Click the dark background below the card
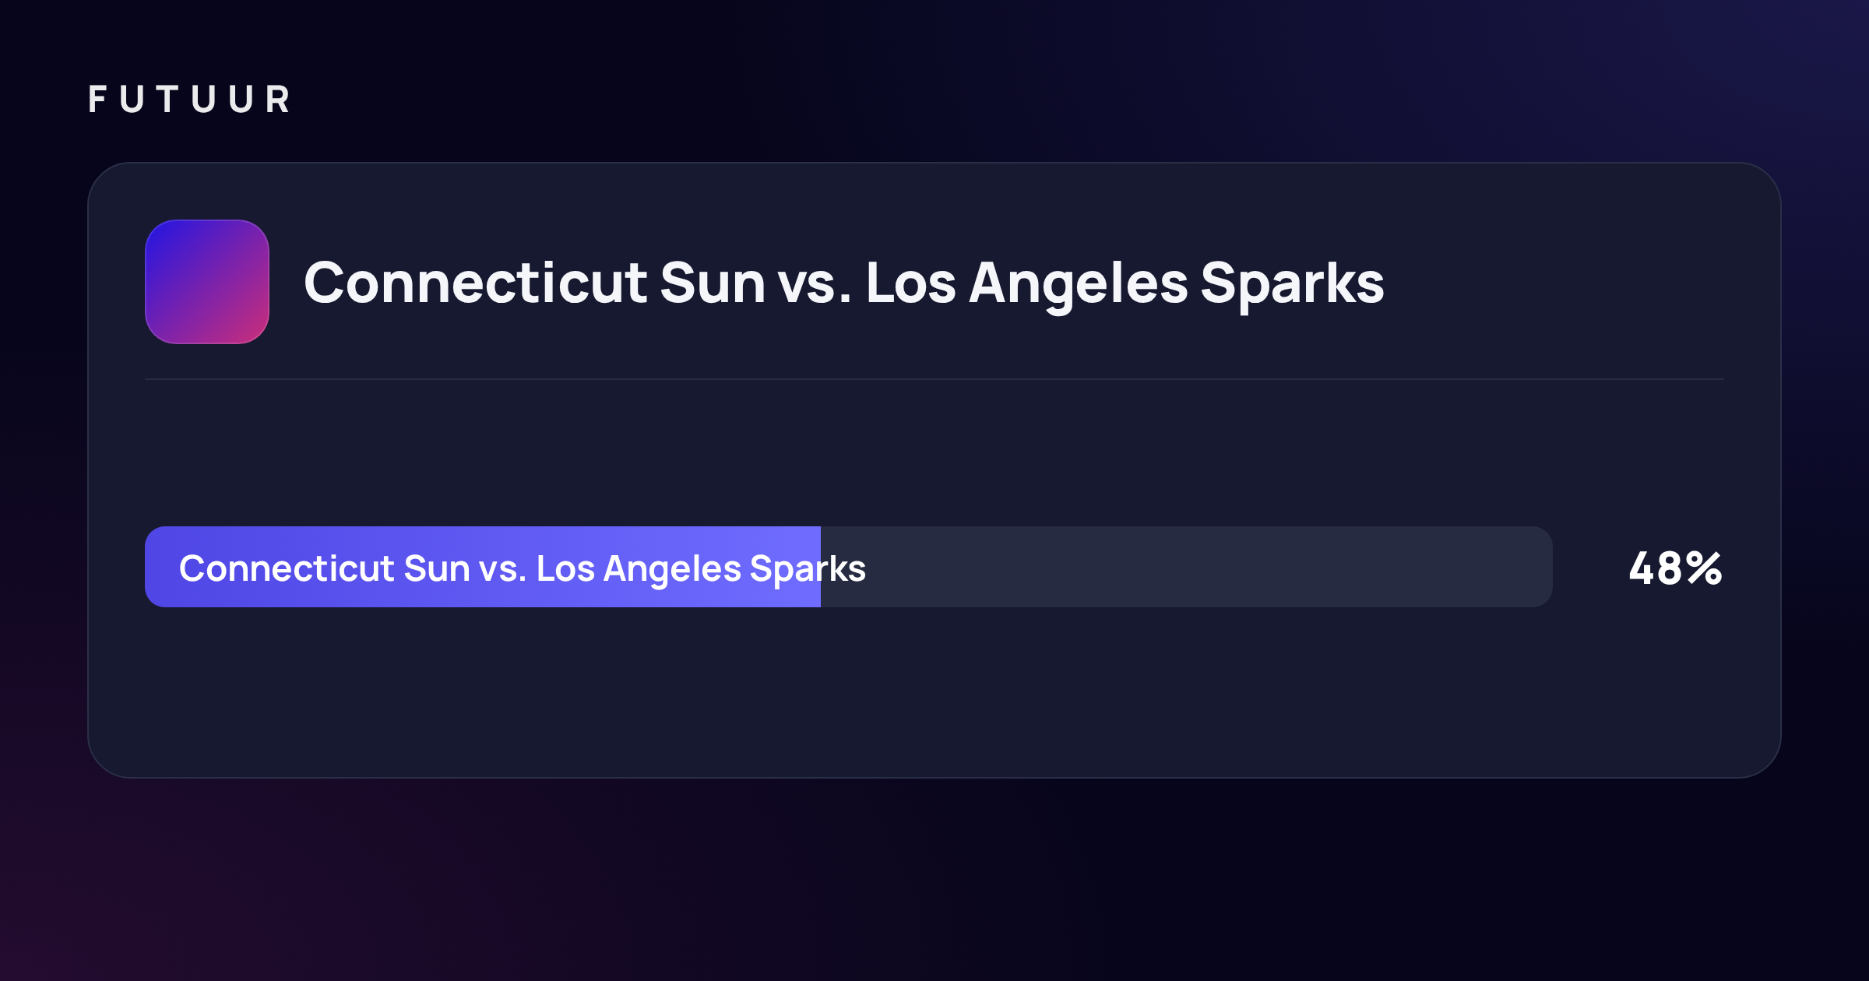 click(935, 880)
